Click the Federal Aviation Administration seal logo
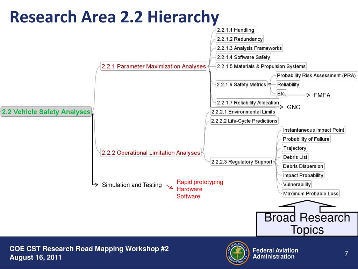The height and width of the screenshot is (269, 358). pyautogui.click(x=237, y=253)
